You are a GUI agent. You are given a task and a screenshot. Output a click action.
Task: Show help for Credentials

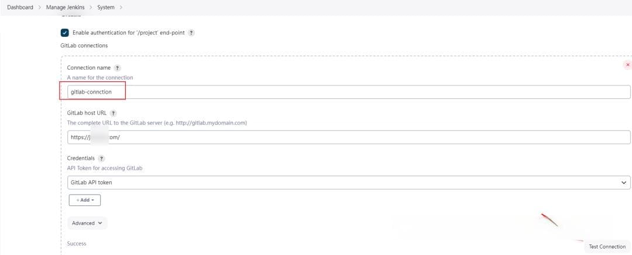point(101,158)
